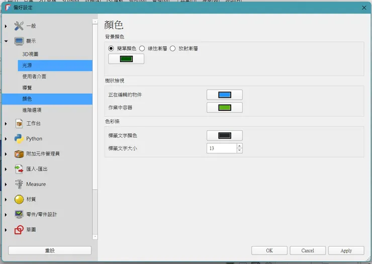Click the 零件/零件設計 monitor icon
The width and height of the screenshot is (372, 264).
tap(19, 214)
